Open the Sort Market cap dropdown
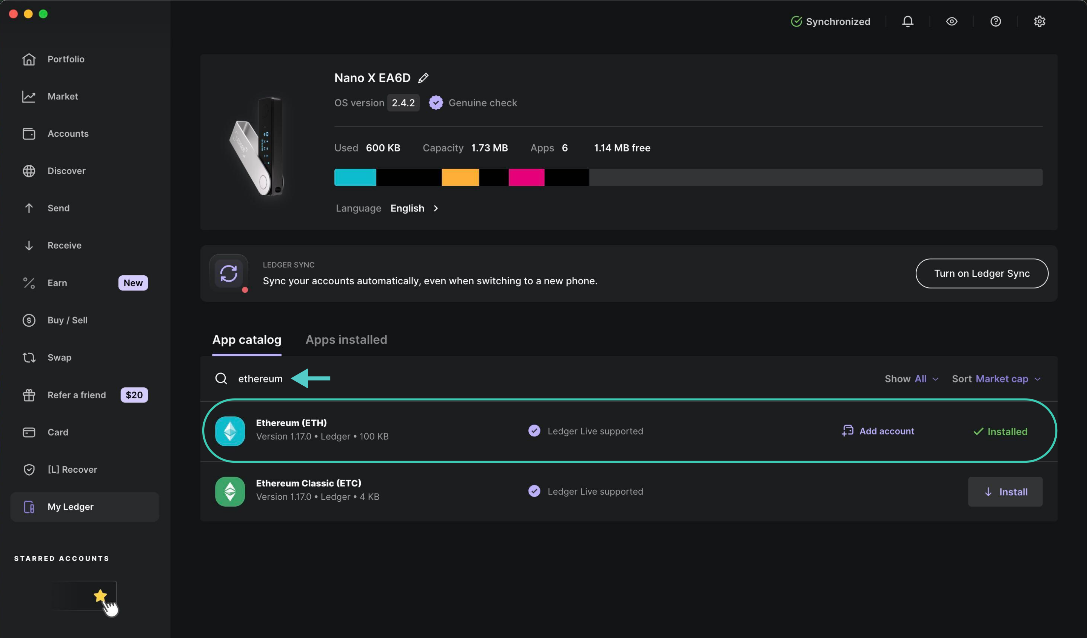1087x638 pixels. click(996, 379)
